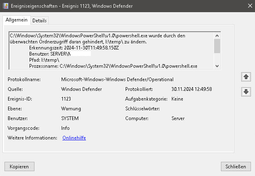Click scroll-down arrow in description box

click(217, 66)
